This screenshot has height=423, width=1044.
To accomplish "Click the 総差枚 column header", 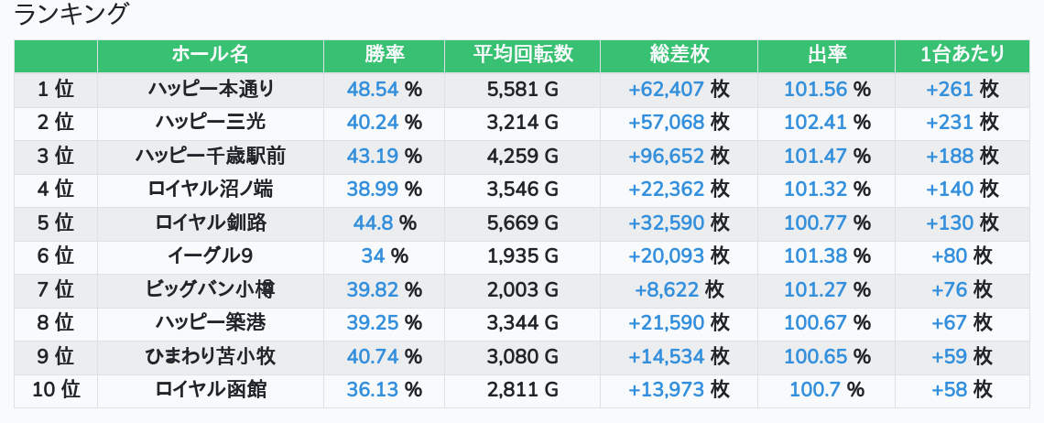I will pos(679,55).
